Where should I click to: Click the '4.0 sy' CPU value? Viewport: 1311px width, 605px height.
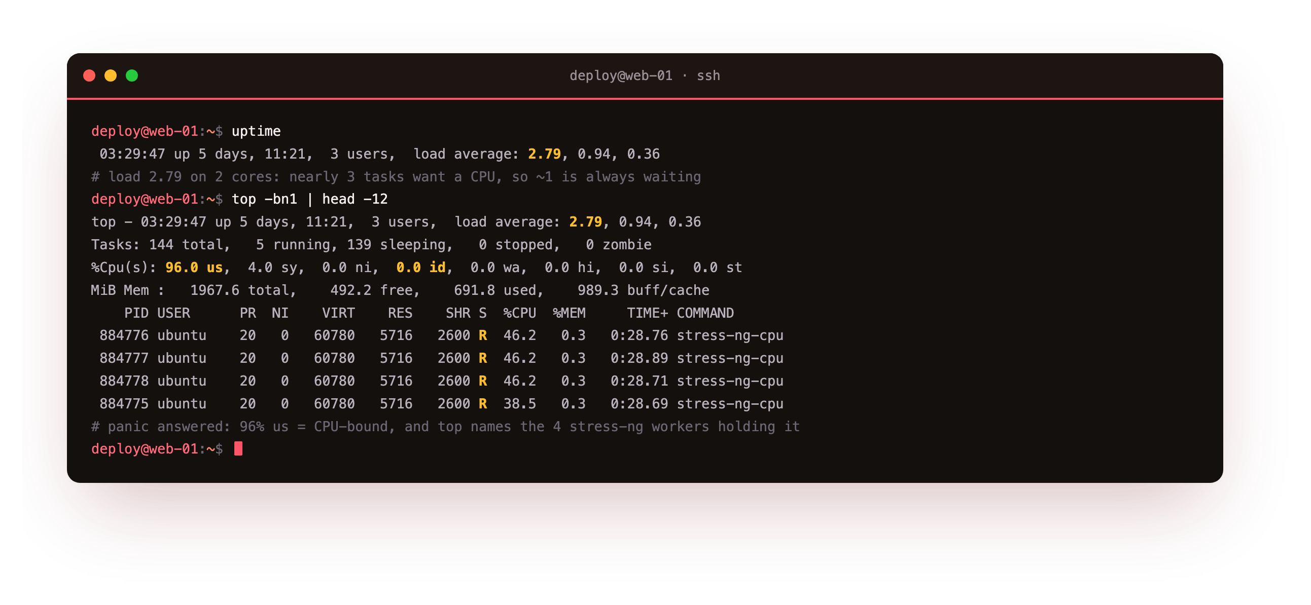point(272,268)
